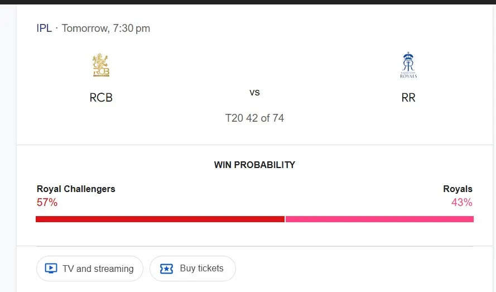496x292 pixels.
Task: Click the red Royal Challengers probability bar
Action: tap(160, 219)
